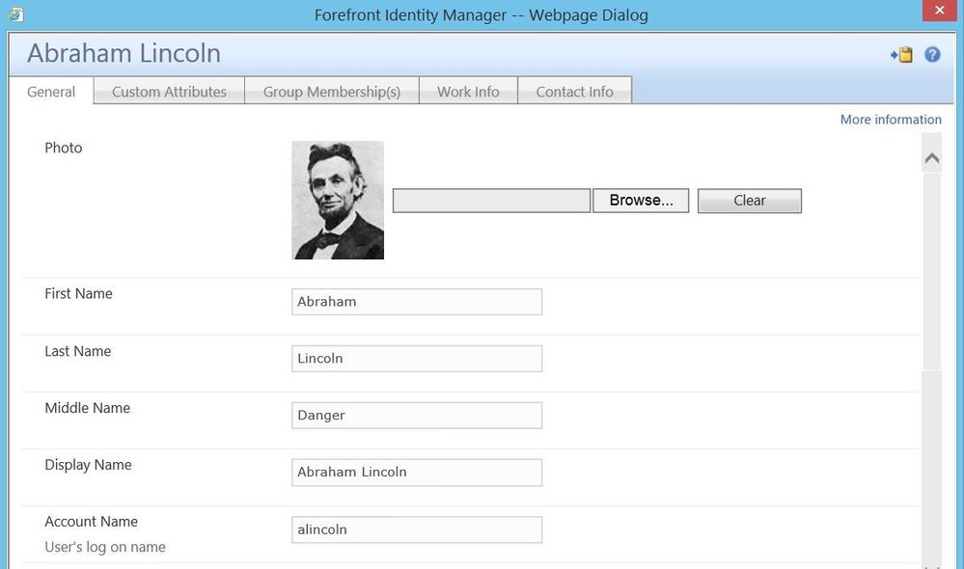The image size is (964, 569).
Task: Click the 'Middle Name' label
Action: coord(87,408)
